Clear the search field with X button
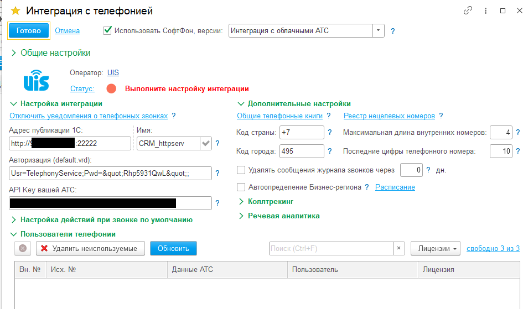This screenshot has width=523, height=309. click(400, 249)
